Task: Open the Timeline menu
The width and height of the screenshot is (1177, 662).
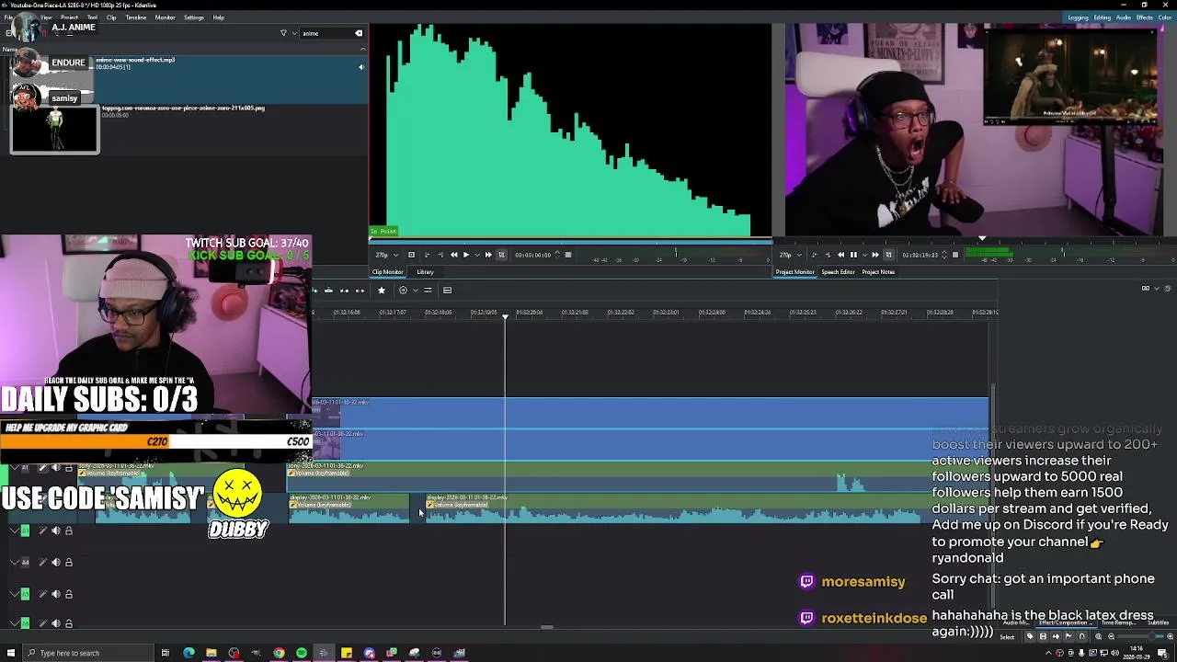Action: tap(135, 17)
